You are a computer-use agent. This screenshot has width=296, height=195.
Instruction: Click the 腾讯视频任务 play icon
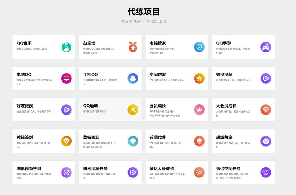133,172
